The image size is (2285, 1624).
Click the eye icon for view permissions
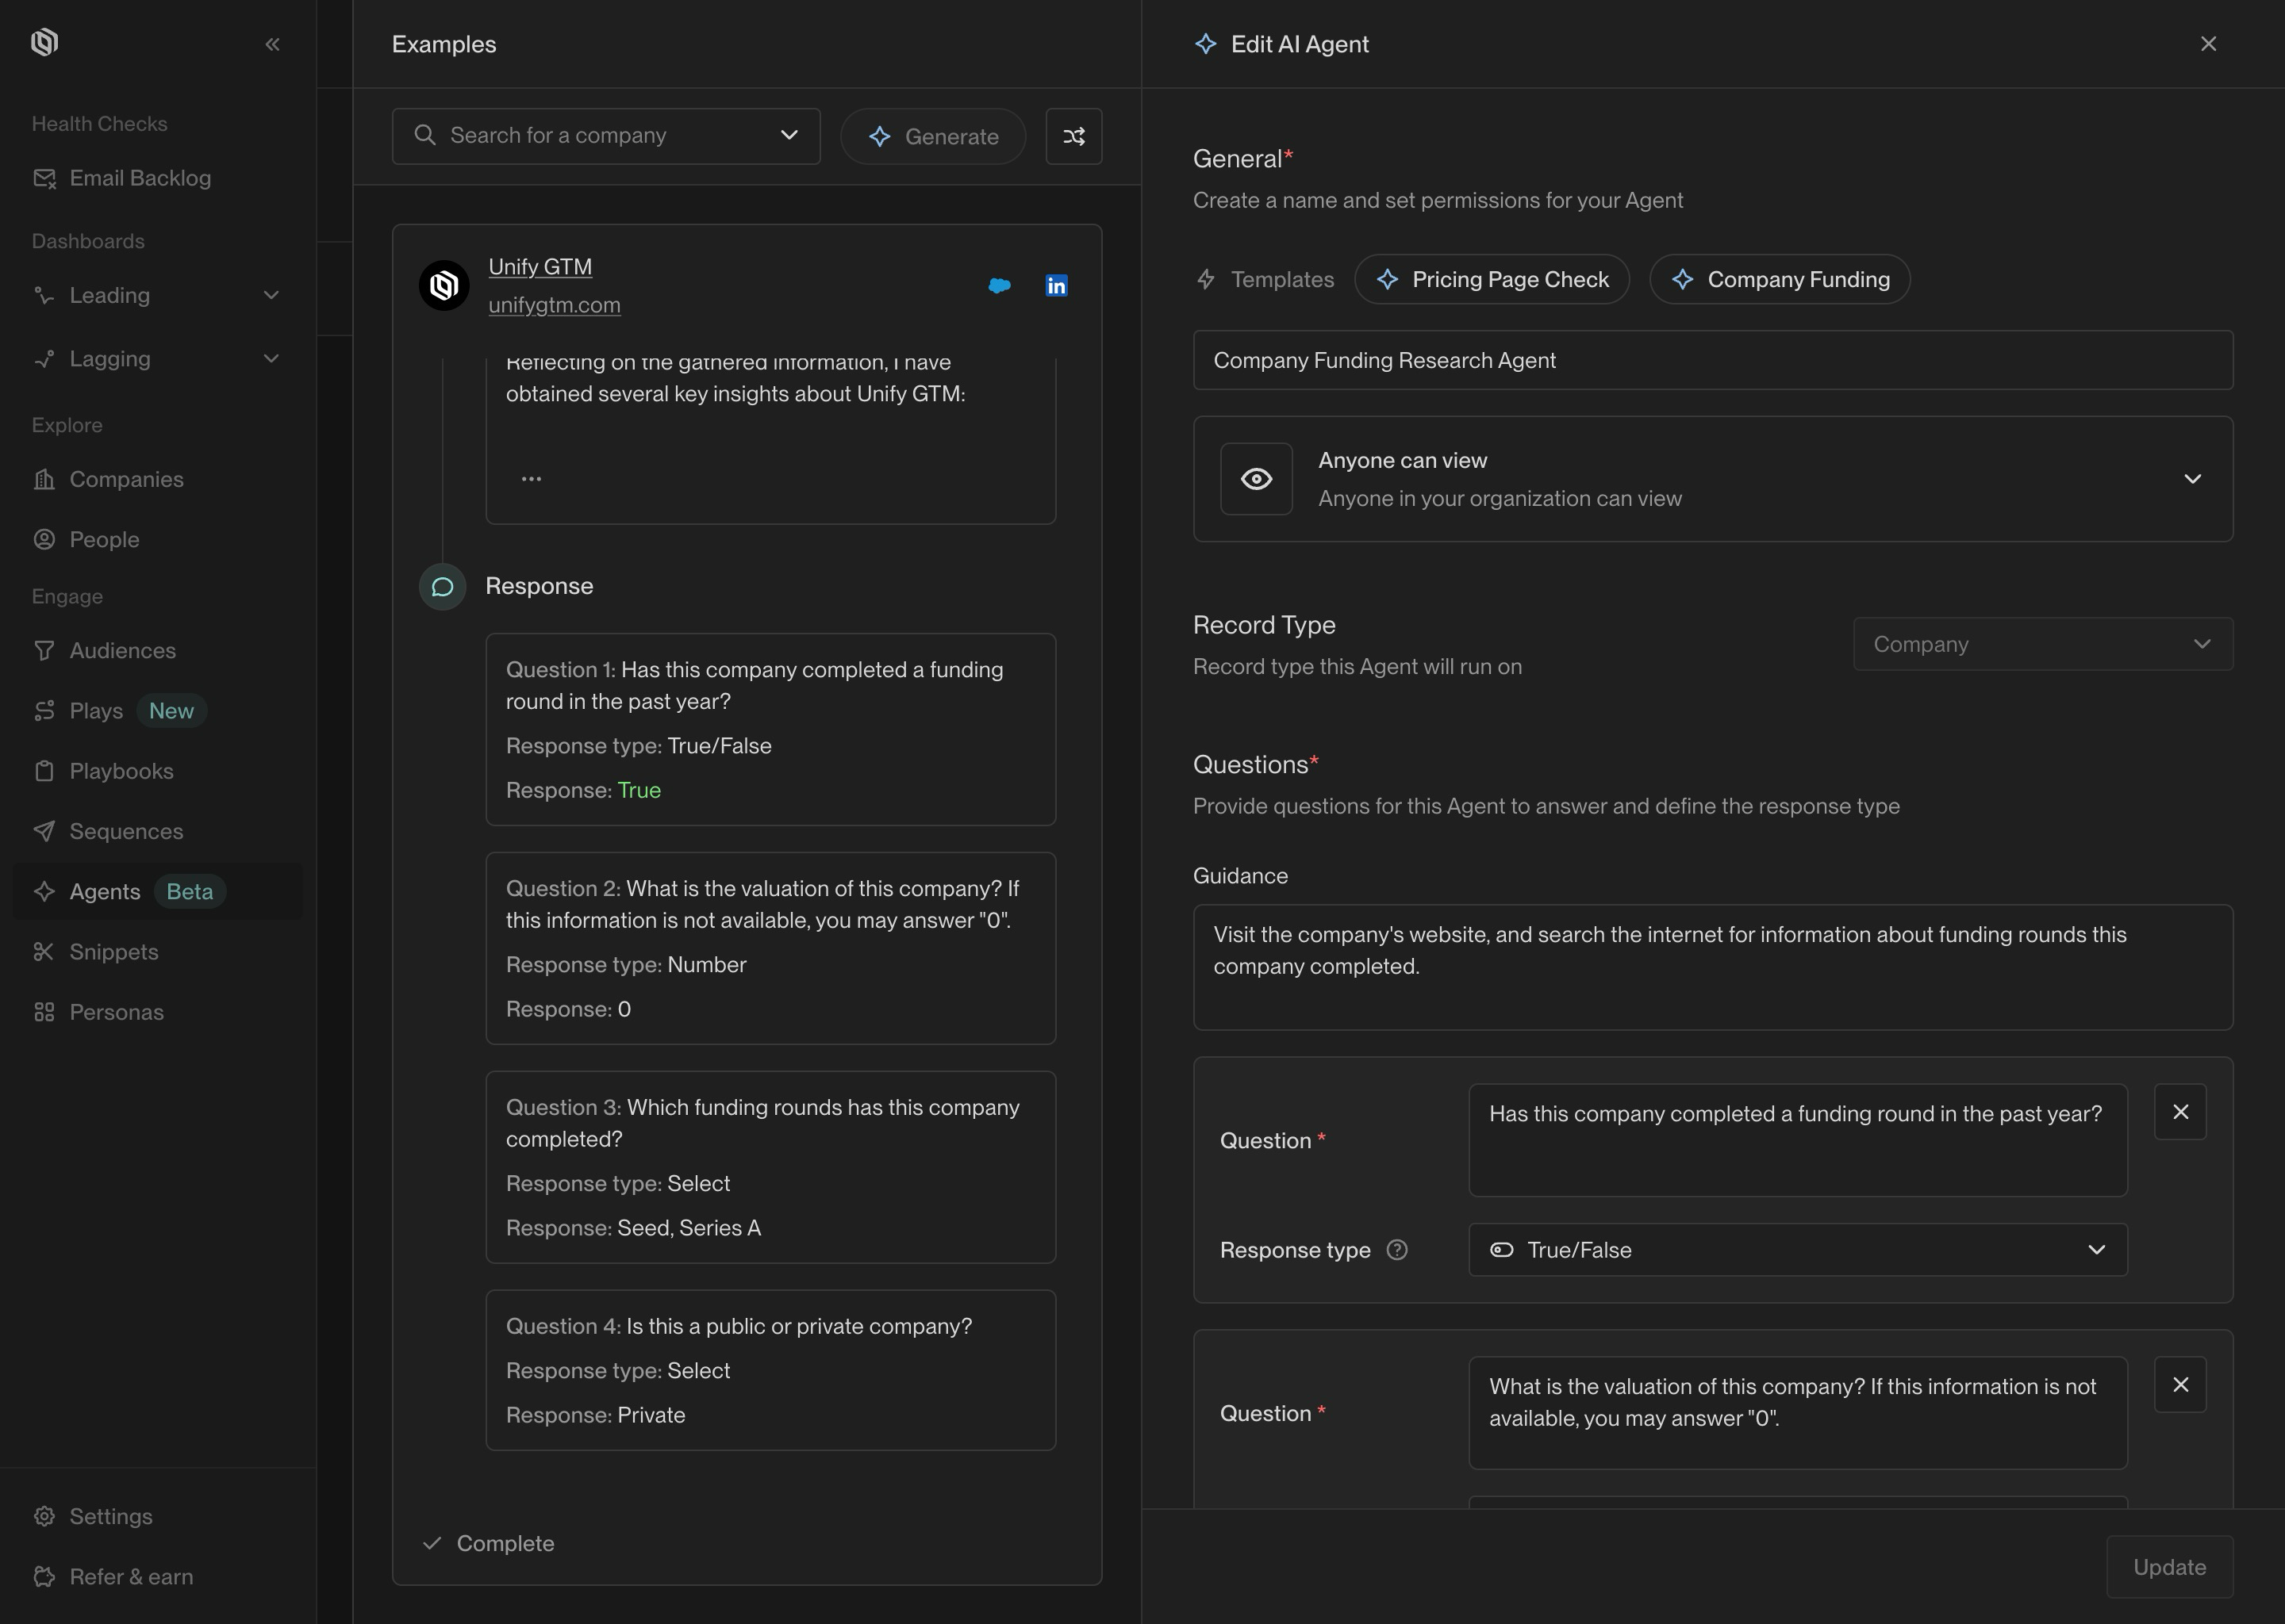click(1255, 479)
